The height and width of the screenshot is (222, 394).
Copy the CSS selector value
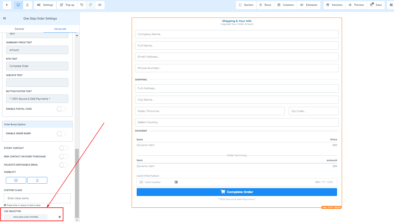click(x=60, y=217)
